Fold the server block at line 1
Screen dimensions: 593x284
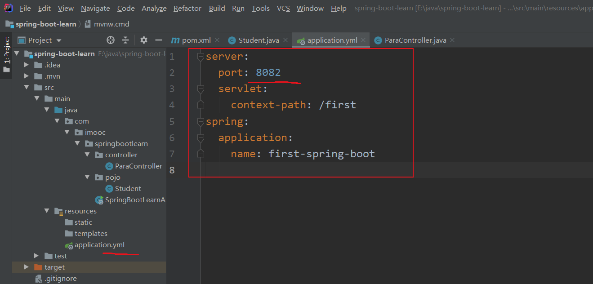coord(201,57)
